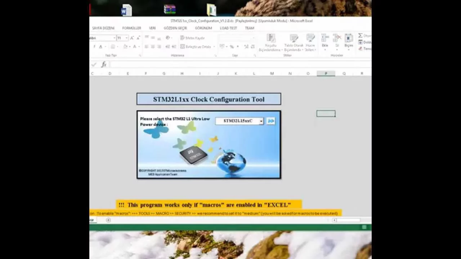Viewport: 461px width, 259px height.
Task: Click into the formula bar input
Action: click(x=241, y=64)
